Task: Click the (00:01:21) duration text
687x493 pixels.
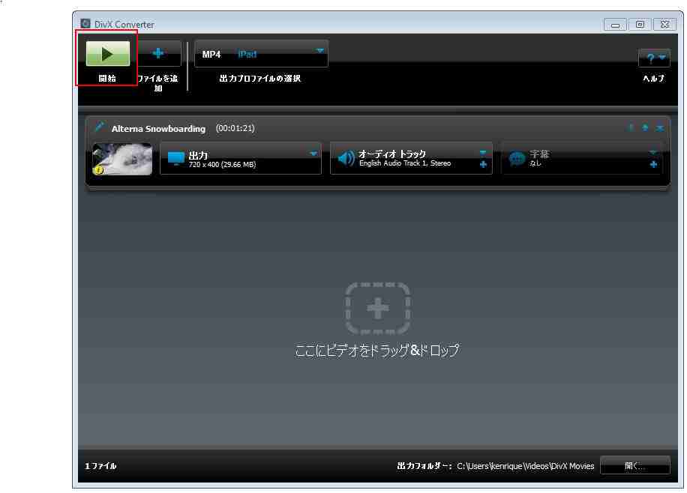Action: pyautogui.click(x=235, y=128)
